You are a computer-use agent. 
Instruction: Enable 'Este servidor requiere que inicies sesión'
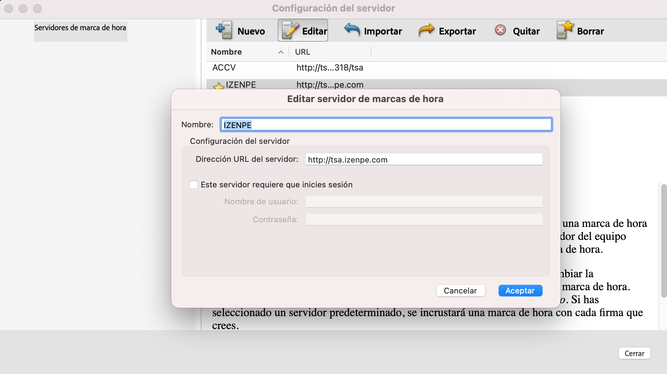[x=194, y=184]
